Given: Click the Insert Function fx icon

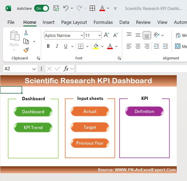Looking at the screenshot, I should click(x=66, y=69).
